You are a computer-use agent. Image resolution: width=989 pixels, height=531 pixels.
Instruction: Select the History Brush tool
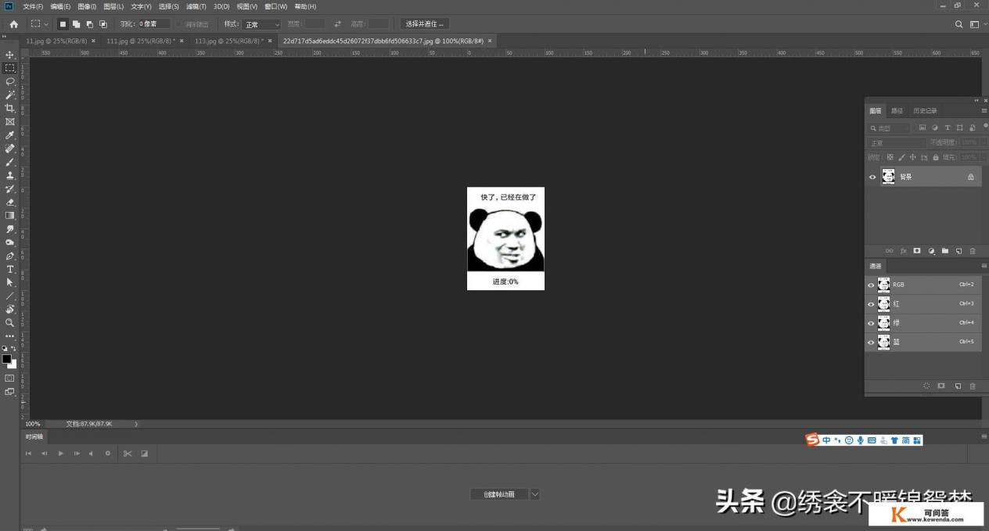pyautogui.click(x=9, y=188)
